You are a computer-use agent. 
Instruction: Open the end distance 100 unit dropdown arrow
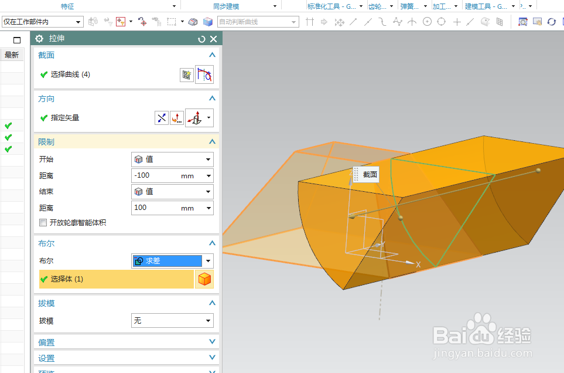(208, 208)
